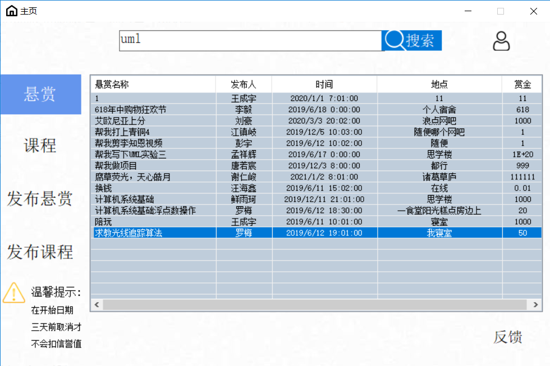Viewport: 550px width, 366px height.
Task: Minimize the 主页 window
Action: 468,11
